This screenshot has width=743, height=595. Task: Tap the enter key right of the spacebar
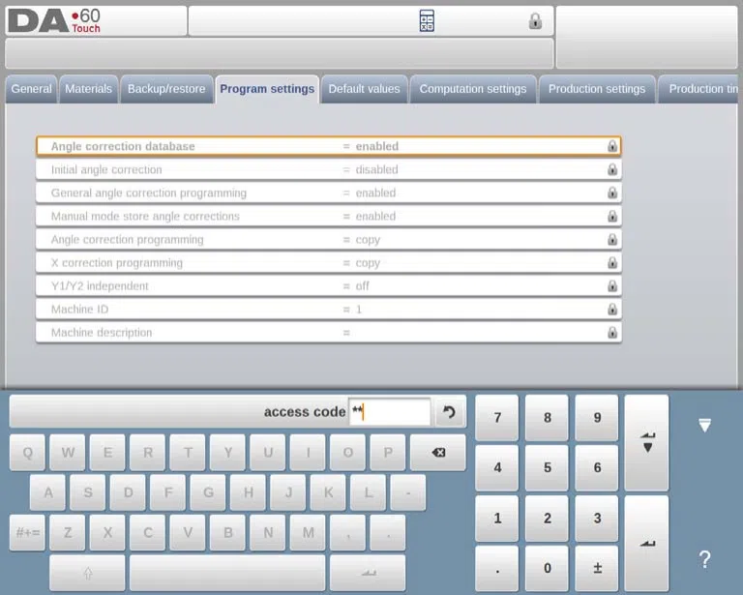pyautogui.click(x=368, y=573)
